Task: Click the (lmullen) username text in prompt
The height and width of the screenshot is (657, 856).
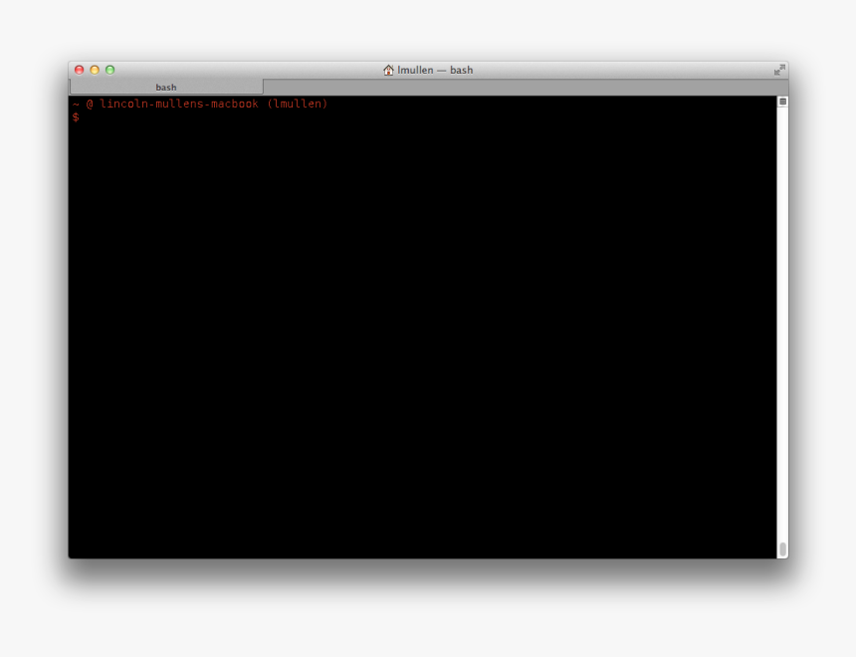Action: (297, 104)
